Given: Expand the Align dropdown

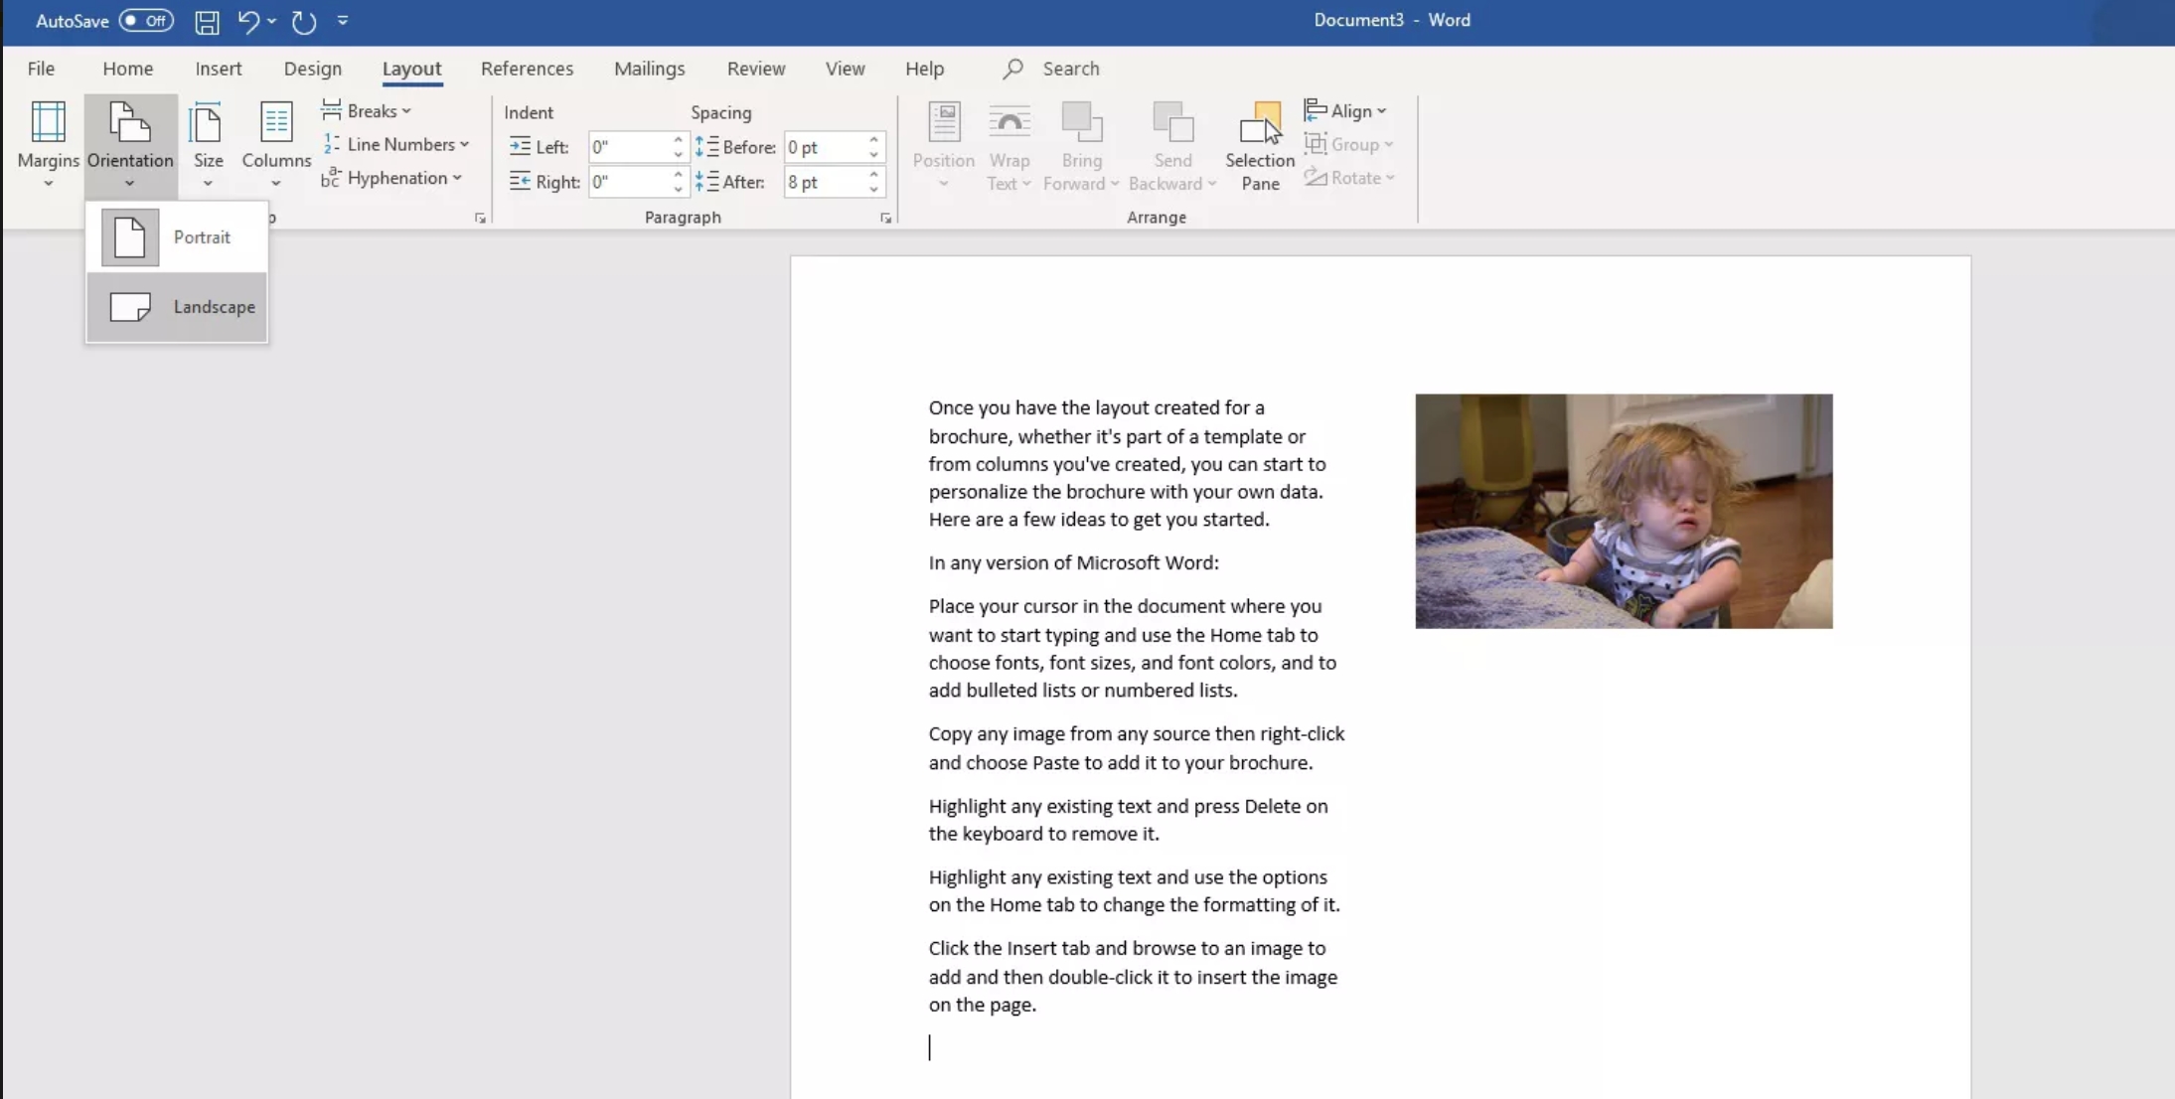Looking at the screenshot, I should click(1345, 111).
